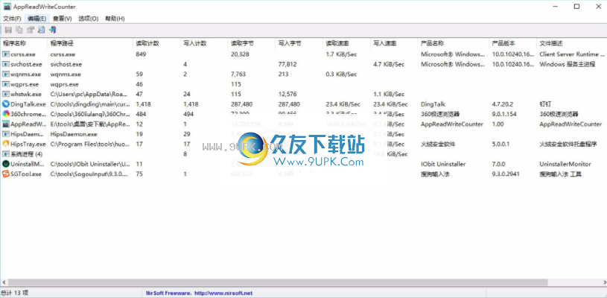Sort by 读取速率 column header
Screen dimensions: 607x298
tap(346, 43)
